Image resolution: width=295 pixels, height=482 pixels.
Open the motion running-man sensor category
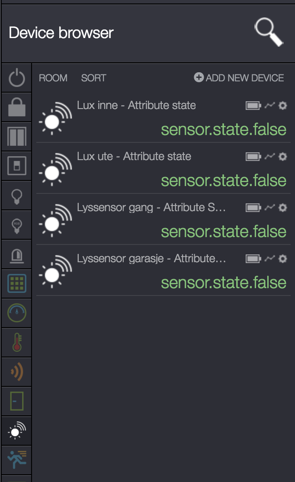click(17, 460)
